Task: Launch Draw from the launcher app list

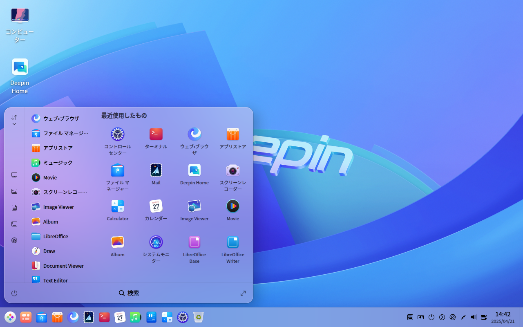Action: coord(60,251)
